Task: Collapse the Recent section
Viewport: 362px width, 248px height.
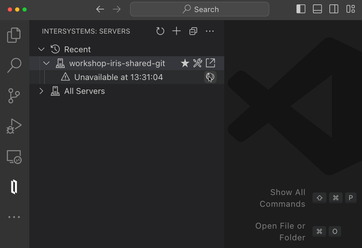Action: pyautogui.click(x=41, y=49)
